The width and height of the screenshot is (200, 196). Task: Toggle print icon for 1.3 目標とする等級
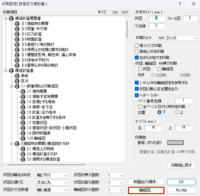point(23,102)
